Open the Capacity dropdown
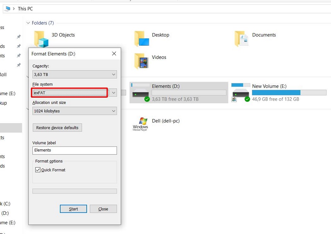Screen dimensions: 331x234 [x=74, y=74]
